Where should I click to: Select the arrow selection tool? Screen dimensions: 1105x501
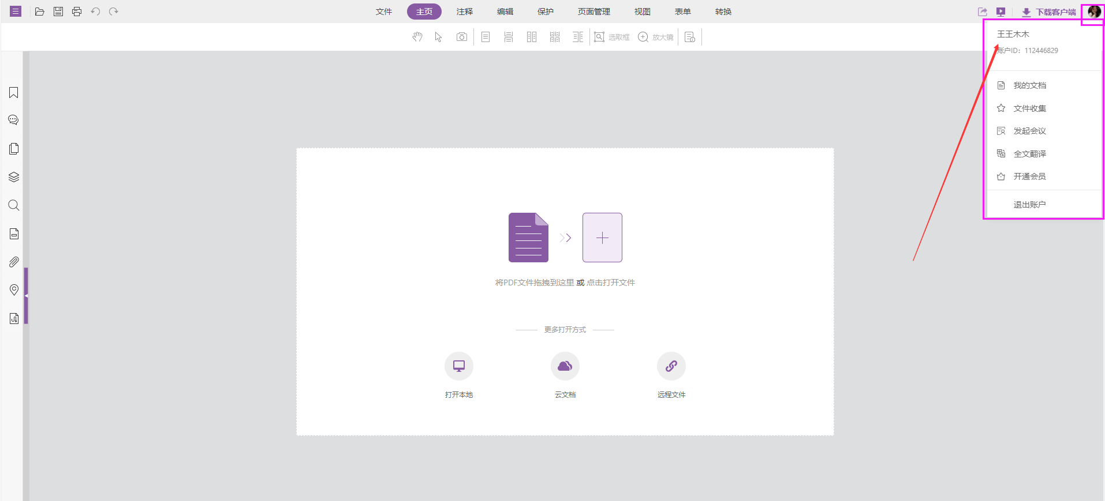pyautogui.click(x=439, y=37)
